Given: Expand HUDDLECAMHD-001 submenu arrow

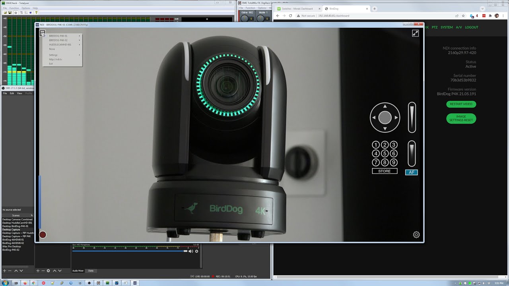Looking at the screenshot, I should (80, 44).
